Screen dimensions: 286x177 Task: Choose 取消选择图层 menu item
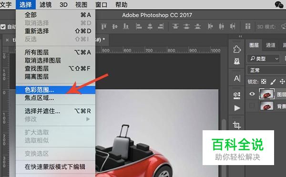tap(55, 61)
